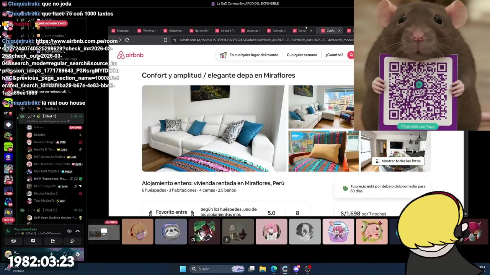Switch to the Comodo browser tab
490x275 pixels.
coord(277,31)
